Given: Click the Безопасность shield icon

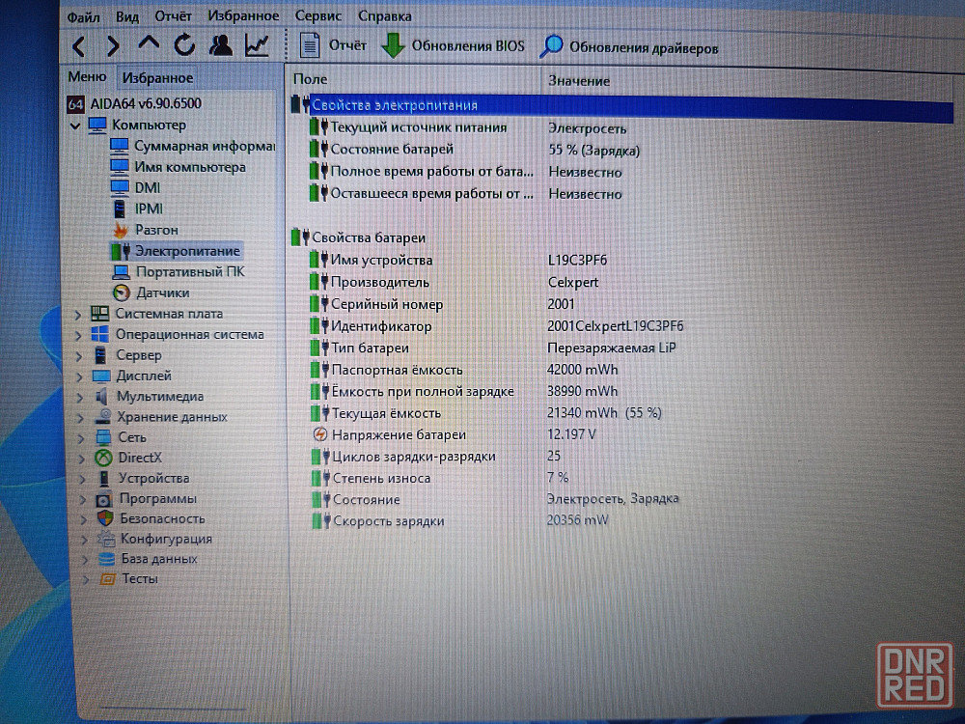Looking at the screenshot, I should tap(105, 518).
